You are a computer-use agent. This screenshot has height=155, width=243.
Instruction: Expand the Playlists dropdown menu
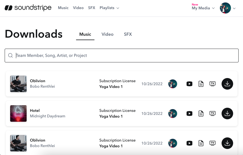pyautogui.click(x=109, y=8)
